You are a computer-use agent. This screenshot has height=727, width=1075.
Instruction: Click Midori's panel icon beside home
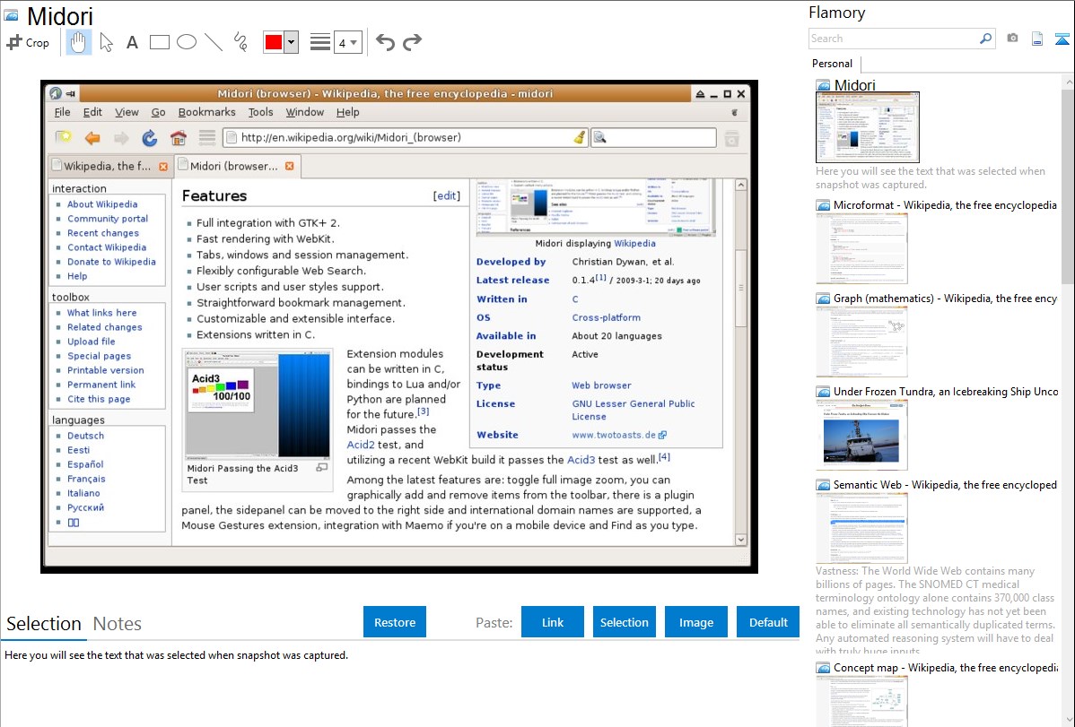pyautogui.click(x=207, y=138)
